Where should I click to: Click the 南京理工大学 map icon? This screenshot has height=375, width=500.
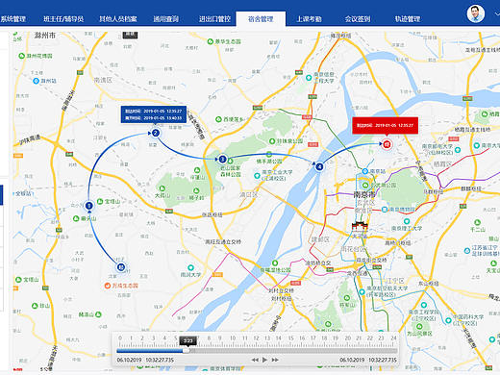click(407, 221)
